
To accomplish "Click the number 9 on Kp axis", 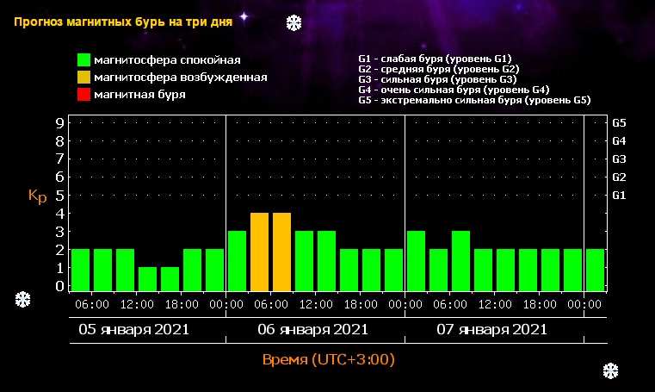I will click(x=60, y=122).
